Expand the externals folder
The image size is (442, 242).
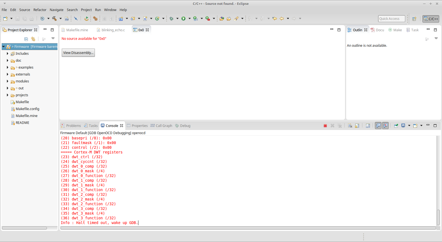[7, 74]
